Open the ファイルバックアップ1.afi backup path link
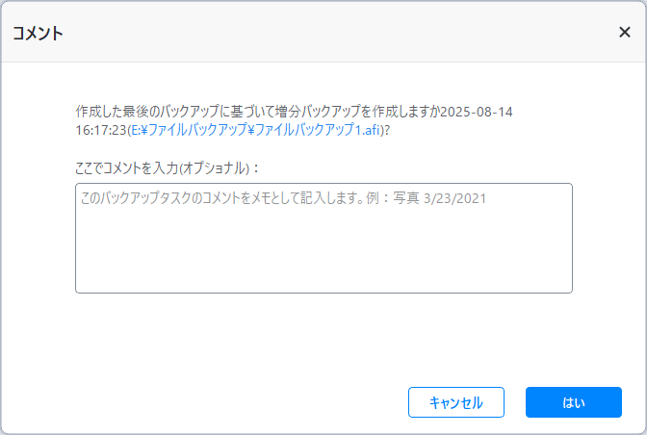This screenshot has width=647, height=435. 262,130
